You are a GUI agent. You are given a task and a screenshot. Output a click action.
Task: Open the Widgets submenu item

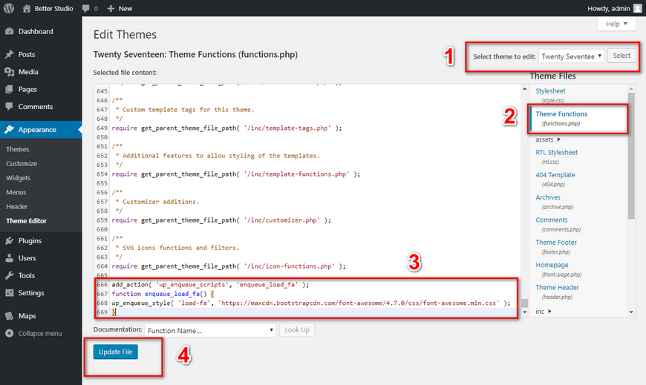(x=18, y=178)
